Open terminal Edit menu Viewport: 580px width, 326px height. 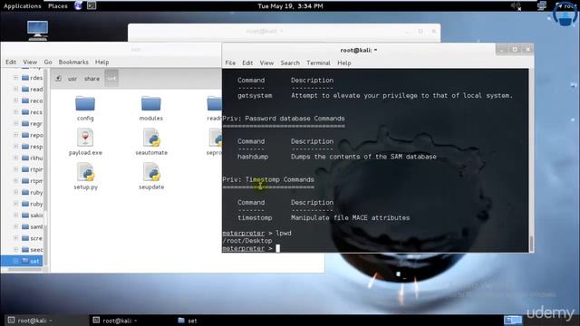[x=247, y=62]
